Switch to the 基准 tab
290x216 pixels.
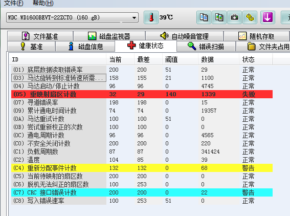click(x=31, y=46)
